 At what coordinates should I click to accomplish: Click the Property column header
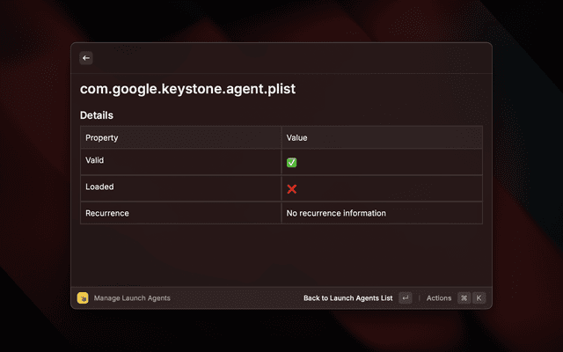102,138
